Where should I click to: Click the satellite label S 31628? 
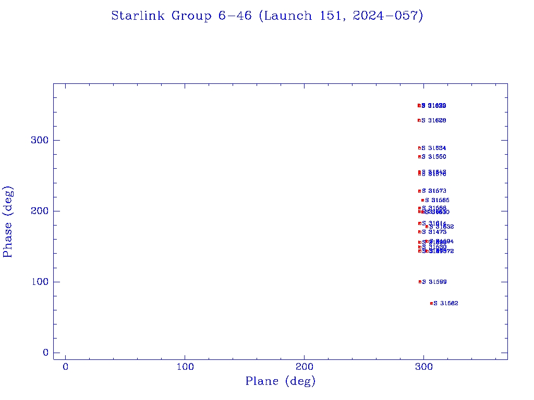point(434,120)
